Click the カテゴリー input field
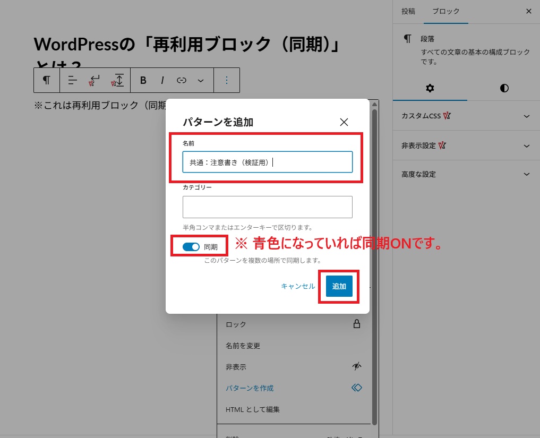540x438 pixels. click(267, 207)
